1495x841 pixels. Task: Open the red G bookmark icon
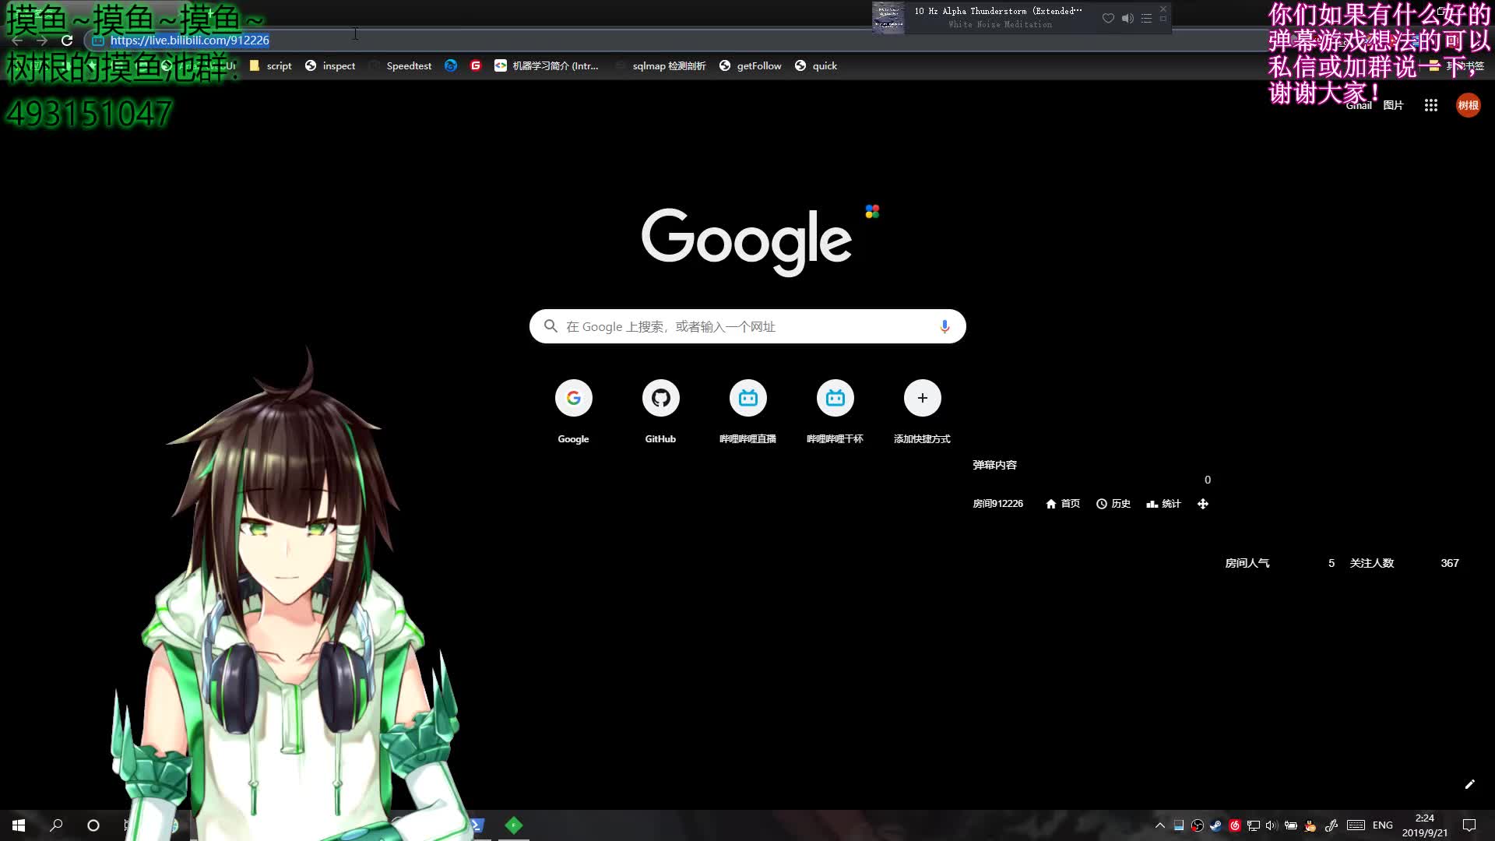point(476,66)
